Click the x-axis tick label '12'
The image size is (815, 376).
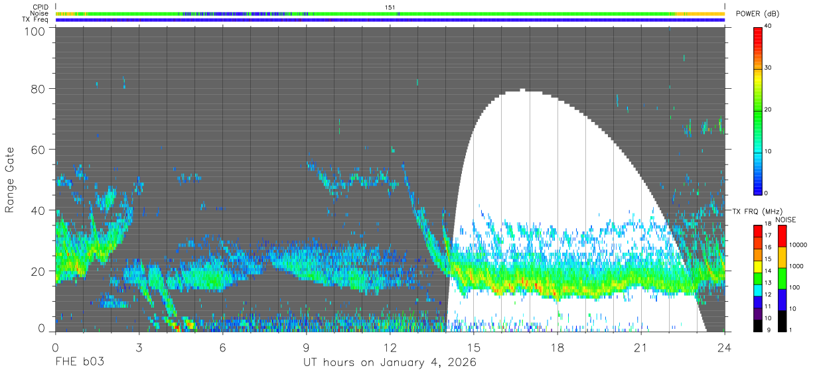click(x=390, y=347)
